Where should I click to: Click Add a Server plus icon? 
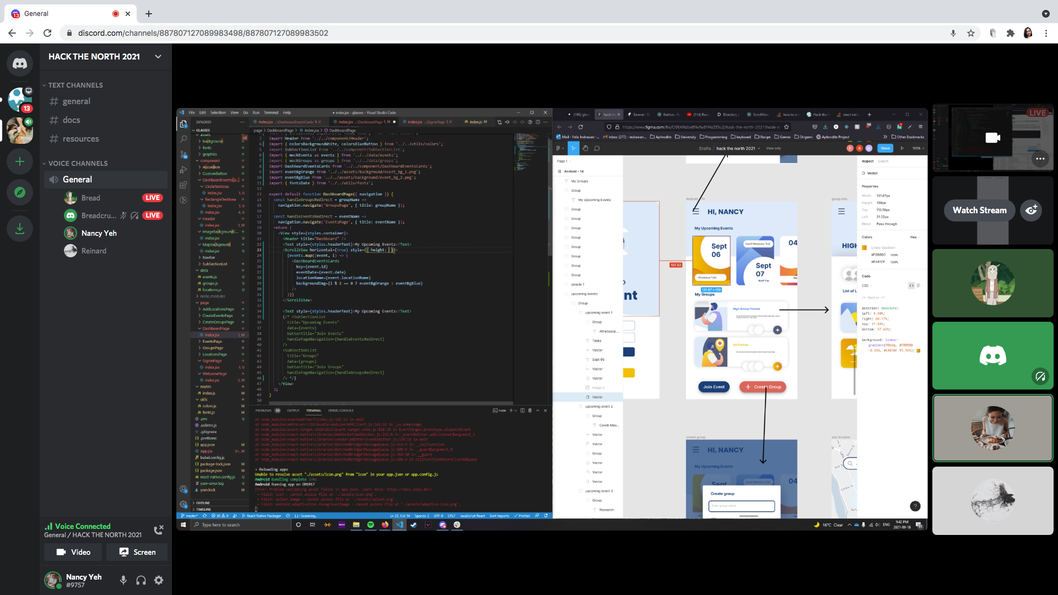pos(20,161)
